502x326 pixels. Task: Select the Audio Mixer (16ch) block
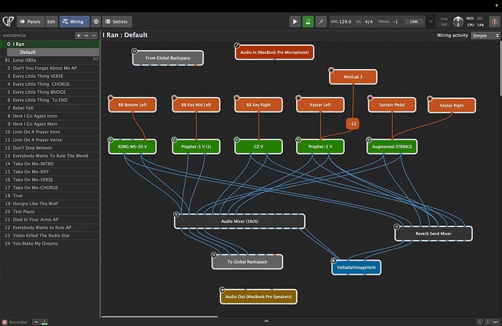[x=239, y=221]
